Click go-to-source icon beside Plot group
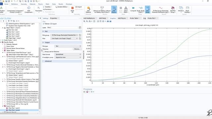This screenshot has height=119, width=212. [x=80, y=35]
